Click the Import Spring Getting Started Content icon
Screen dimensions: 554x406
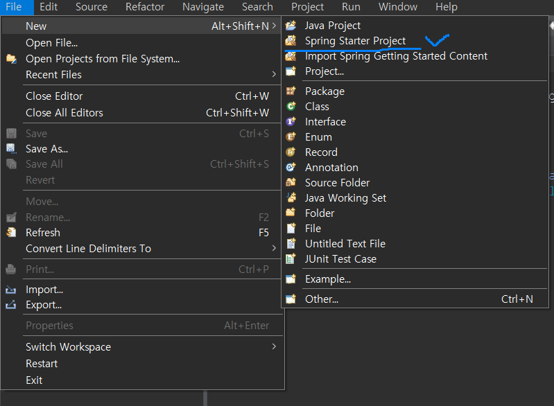tap(291, 56)
